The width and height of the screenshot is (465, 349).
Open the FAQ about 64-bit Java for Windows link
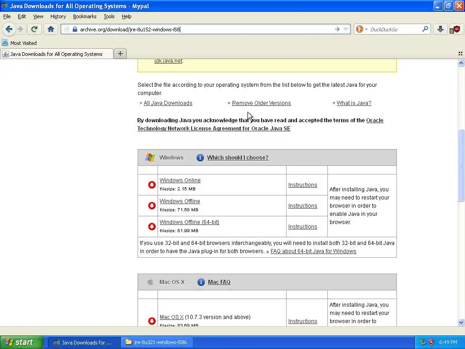point(313,251)
